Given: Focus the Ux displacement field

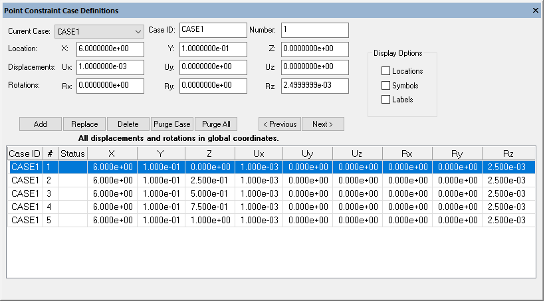Looking at the screenshot, I should click(110, 67).
